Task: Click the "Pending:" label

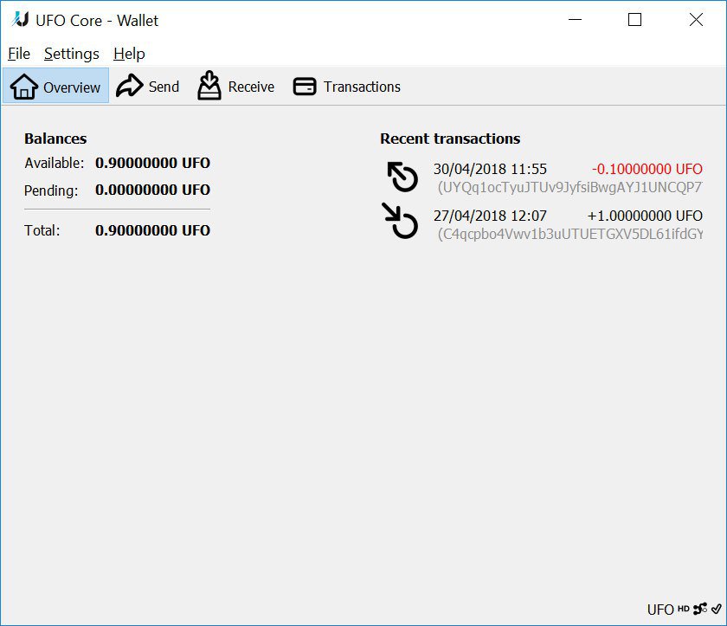Action: tap(51, 190)
